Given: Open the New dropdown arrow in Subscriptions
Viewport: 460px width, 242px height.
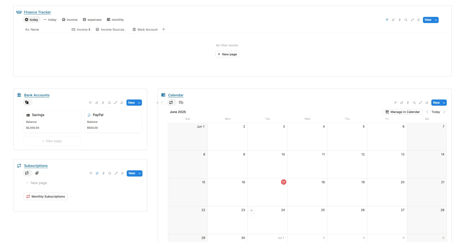Looking at the screenshot, I should pyautogui.click(x=140, y=173).
